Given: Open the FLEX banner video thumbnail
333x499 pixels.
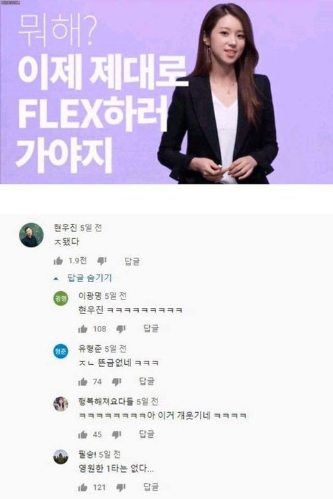Looking at the screenshot, I should pos(166,92).
